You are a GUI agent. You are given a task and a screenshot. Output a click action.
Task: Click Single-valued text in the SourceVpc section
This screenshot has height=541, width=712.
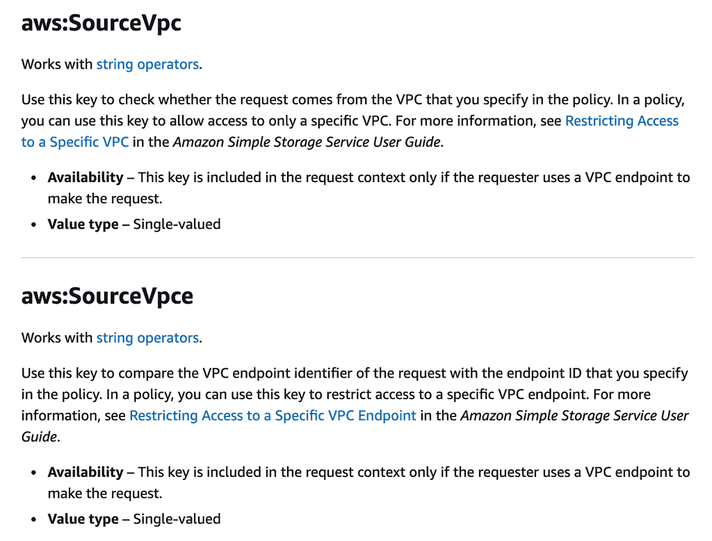177,225
